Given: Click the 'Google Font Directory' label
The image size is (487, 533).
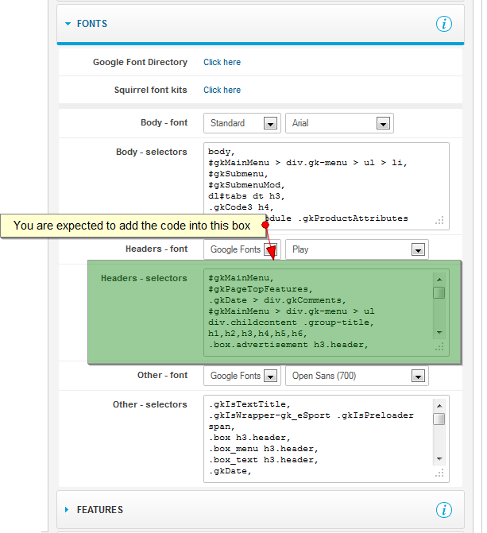Looking at the screenshot, I should tap(140, 62).
